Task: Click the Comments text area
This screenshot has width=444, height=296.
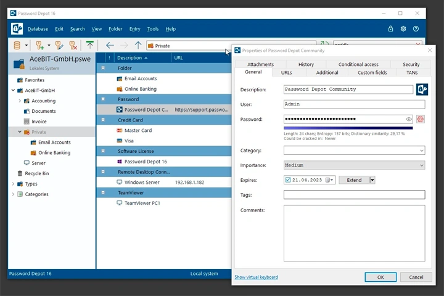Action: coord(354,233)
